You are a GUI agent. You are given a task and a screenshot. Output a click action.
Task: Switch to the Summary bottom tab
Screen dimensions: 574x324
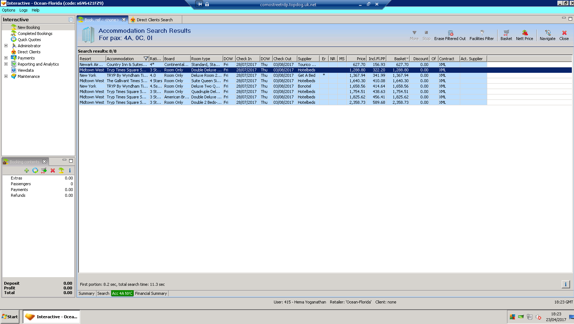tap(86, 293)
